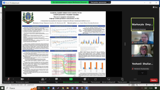Leave meeting with red Выйти button
Image resolution: width=160 pixels, height=90 pixels.
coord(154,80)
